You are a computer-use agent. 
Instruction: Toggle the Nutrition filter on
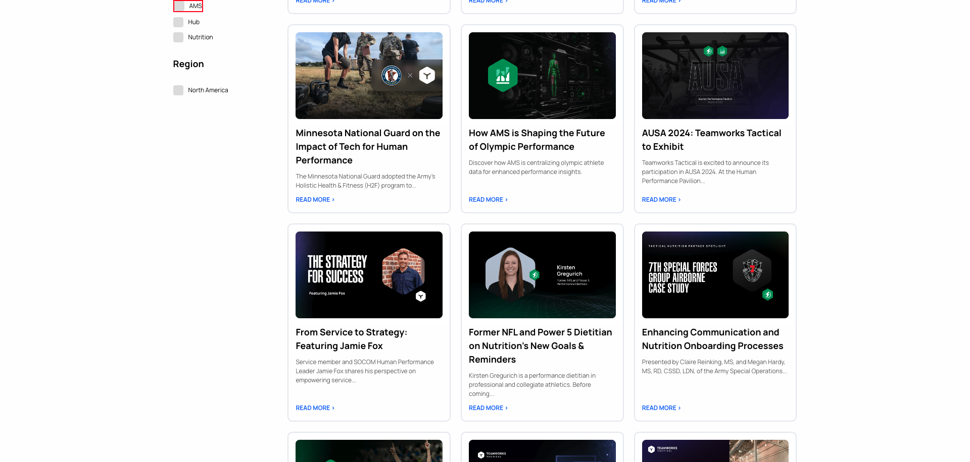tap(178, 37)
